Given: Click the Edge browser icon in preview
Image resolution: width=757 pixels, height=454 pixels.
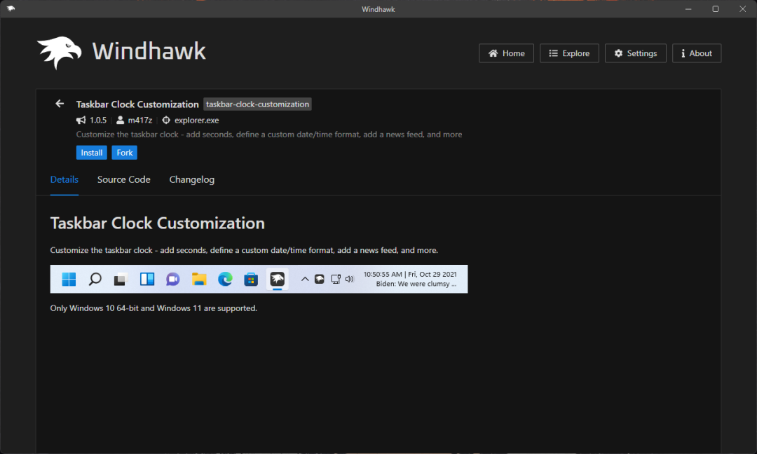Looking at the screenshot, I should pos(225,280).
